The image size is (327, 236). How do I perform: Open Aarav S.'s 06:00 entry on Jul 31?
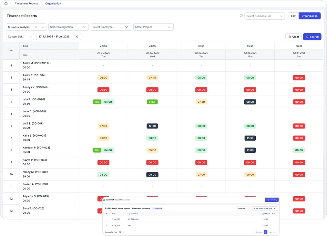click(x=103, y=77)
